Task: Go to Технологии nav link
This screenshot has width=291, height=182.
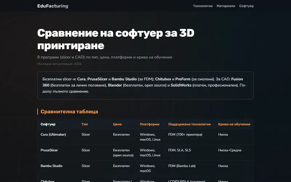Action: [x=203, y=6]
